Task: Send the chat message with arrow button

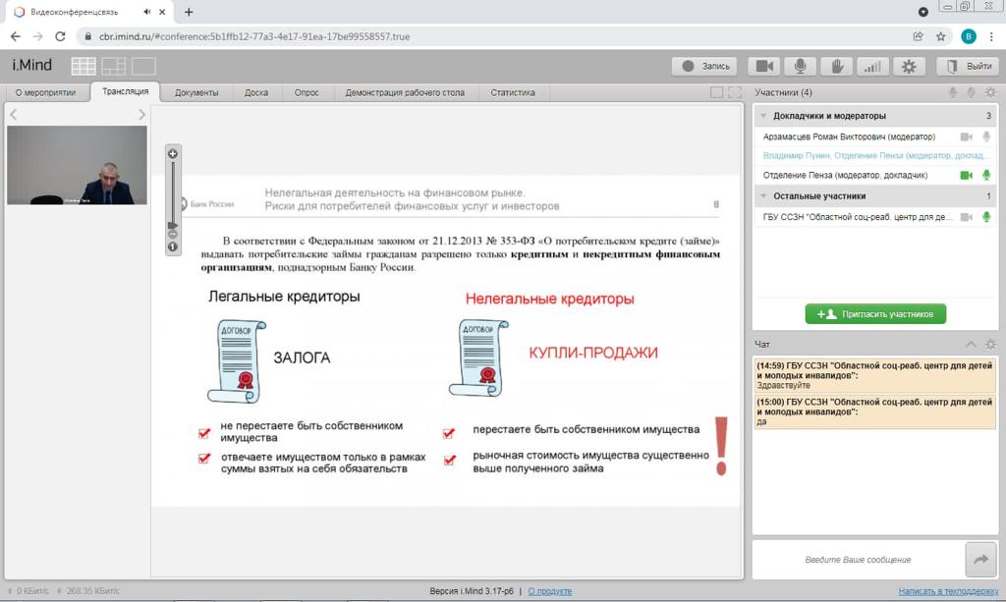Action: [980, 559]
